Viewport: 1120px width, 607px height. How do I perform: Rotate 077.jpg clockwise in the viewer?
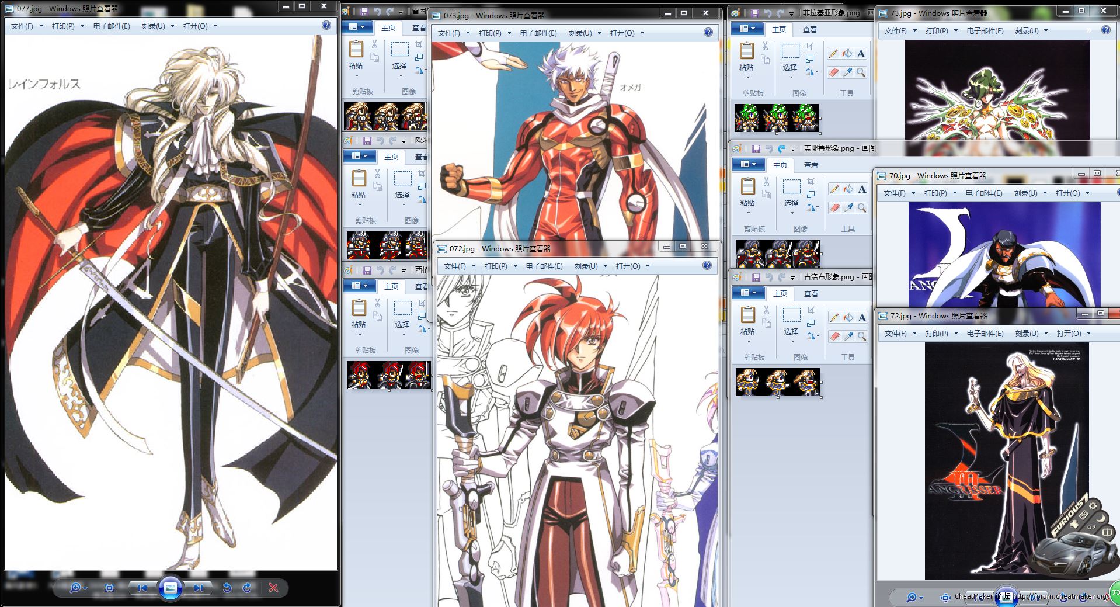[x=247, y=588]
